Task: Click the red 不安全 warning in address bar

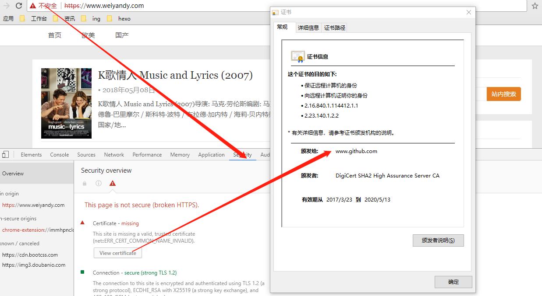Action: [44, 6]
